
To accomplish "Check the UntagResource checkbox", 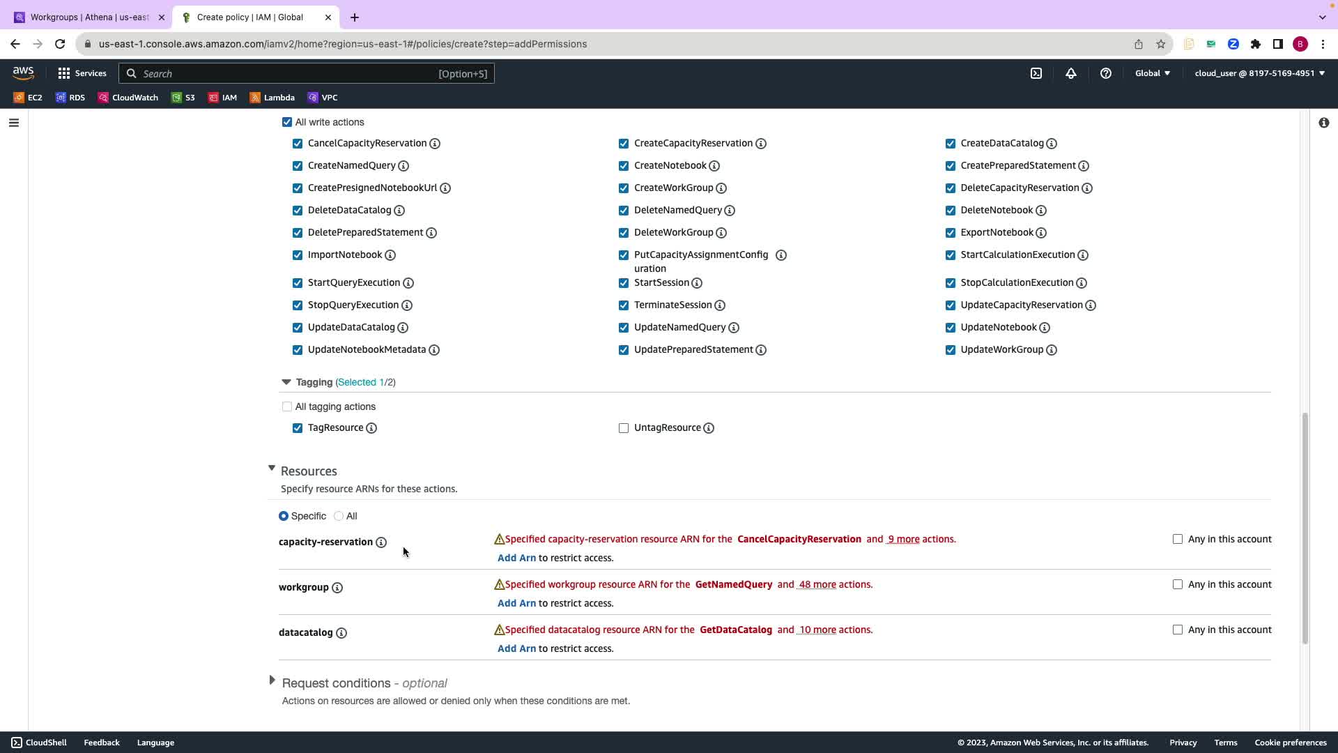I will point(624,428).
